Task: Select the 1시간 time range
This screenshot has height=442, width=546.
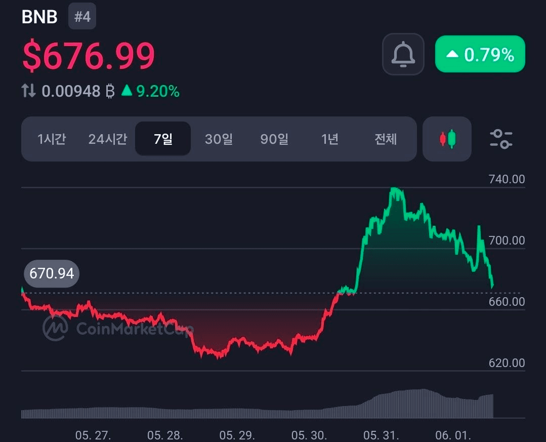Action: pos(52,139)
